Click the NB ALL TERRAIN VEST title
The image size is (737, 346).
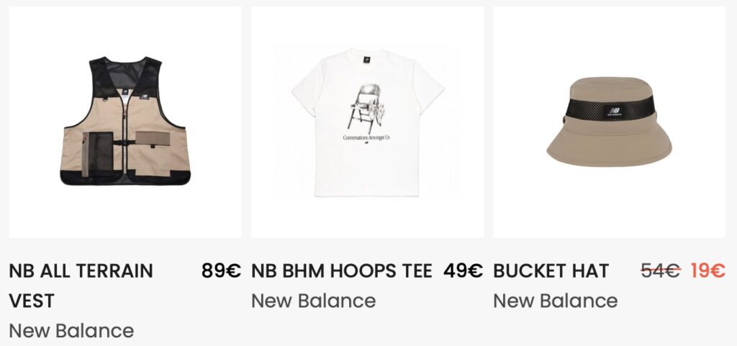(81, 286)
